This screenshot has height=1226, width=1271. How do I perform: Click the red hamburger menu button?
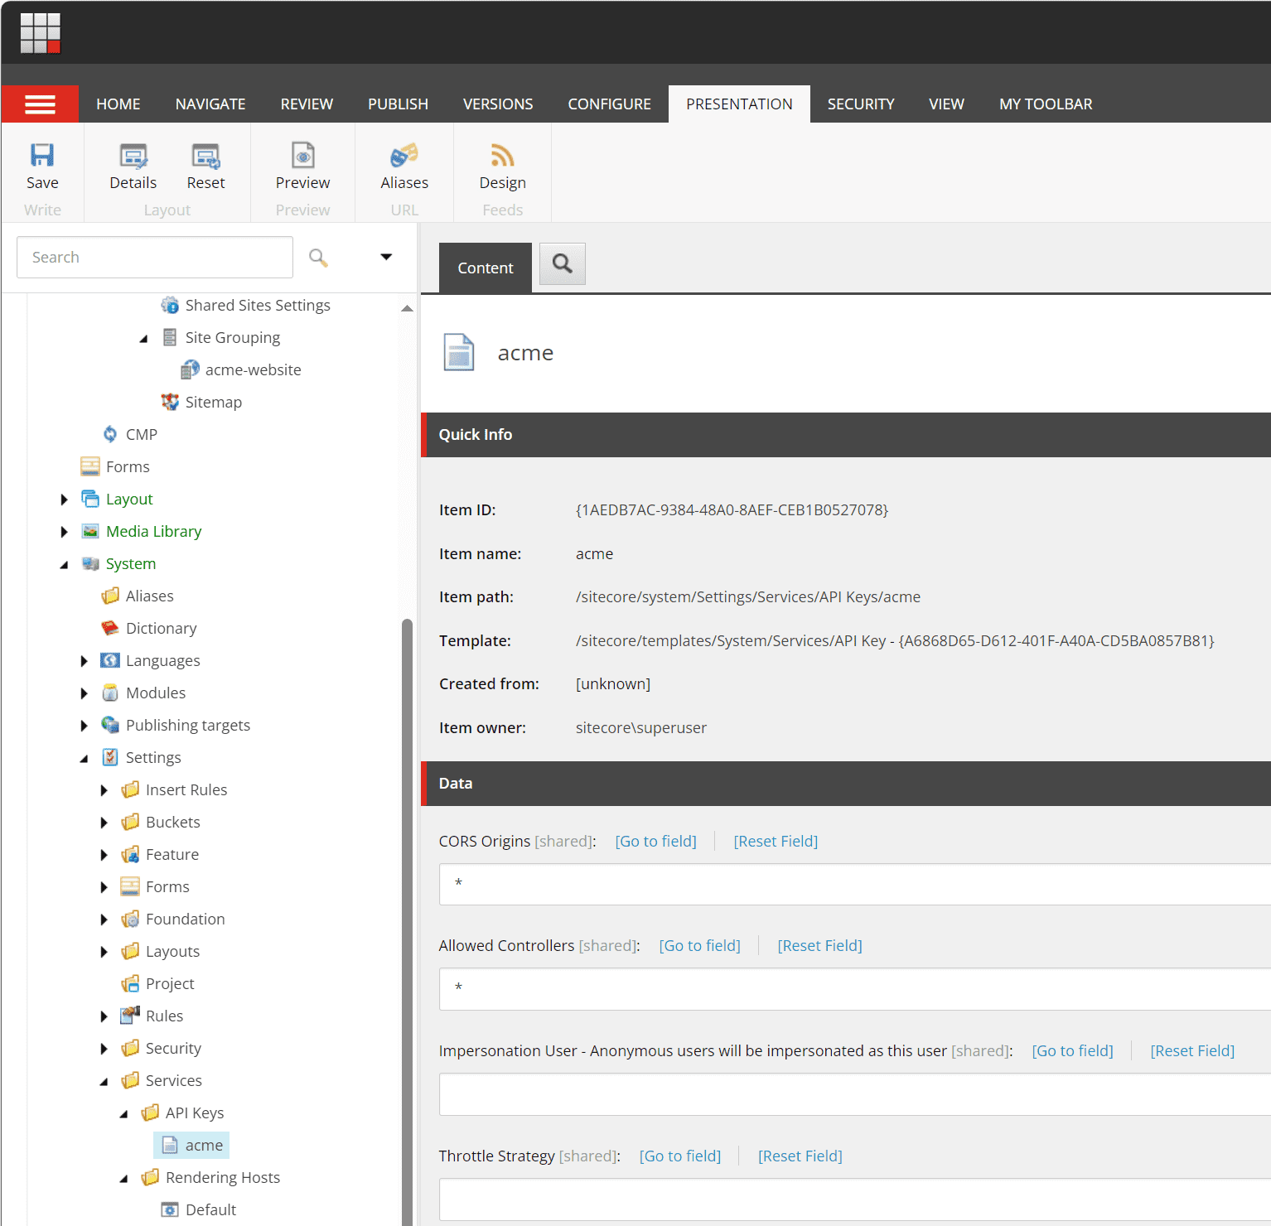click(x=40, y=104)
